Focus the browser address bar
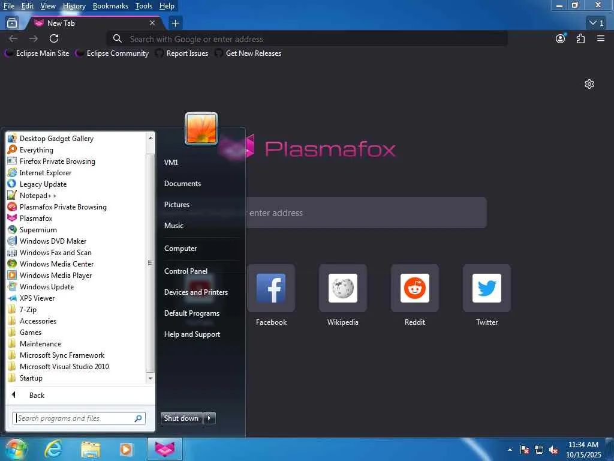 (x=308, y=39)
